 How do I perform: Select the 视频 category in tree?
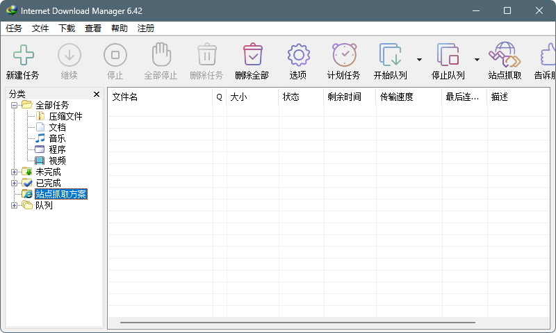pyautogui.click(x=57, y=161)
